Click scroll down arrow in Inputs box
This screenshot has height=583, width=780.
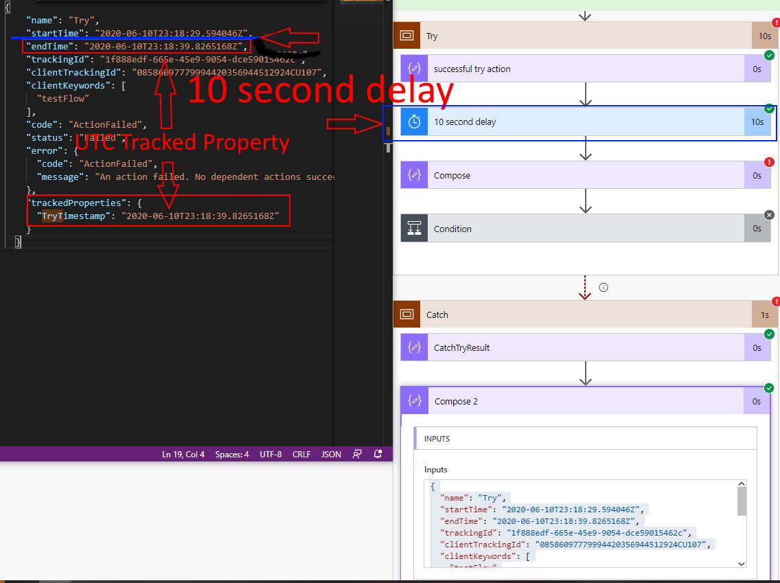(x=741, y=564)
